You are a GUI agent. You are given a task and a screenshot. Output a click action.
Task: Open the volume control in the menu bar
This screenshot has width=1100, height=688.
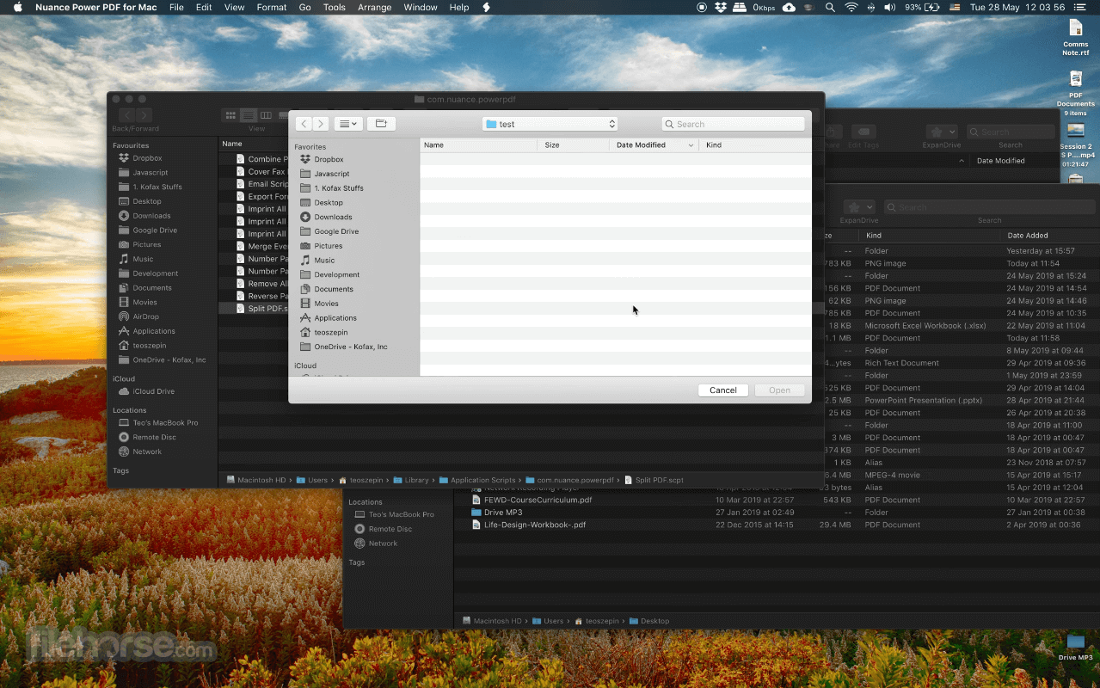pyautogui.click(x=890, y=7)
